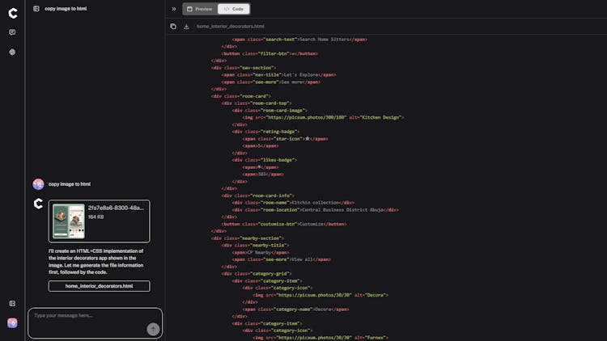Open the user profile avatar at sidebar bottom

(x=12, y=323)
